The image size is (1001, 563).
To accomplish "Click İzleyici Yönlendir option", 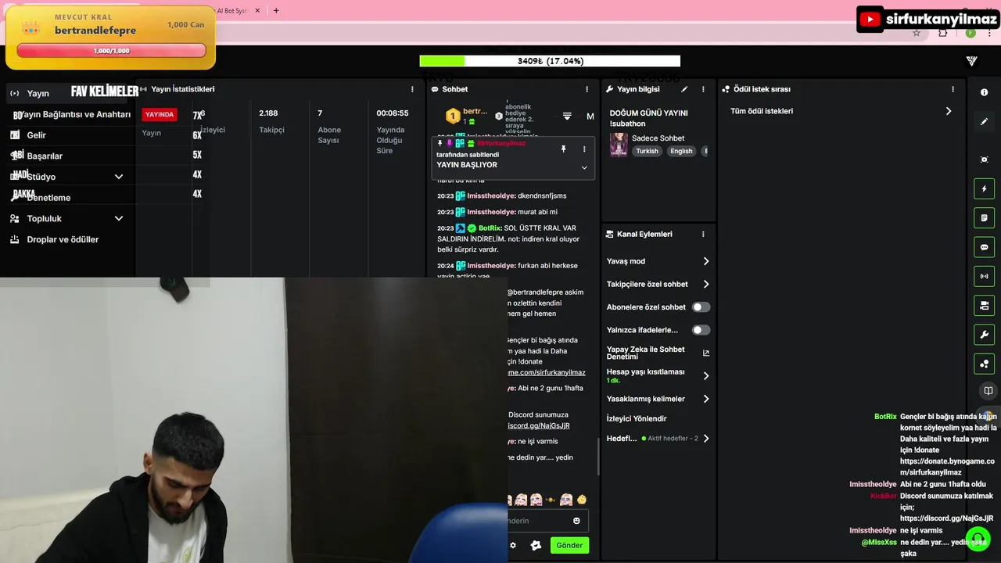I will [x=637, y=418].
